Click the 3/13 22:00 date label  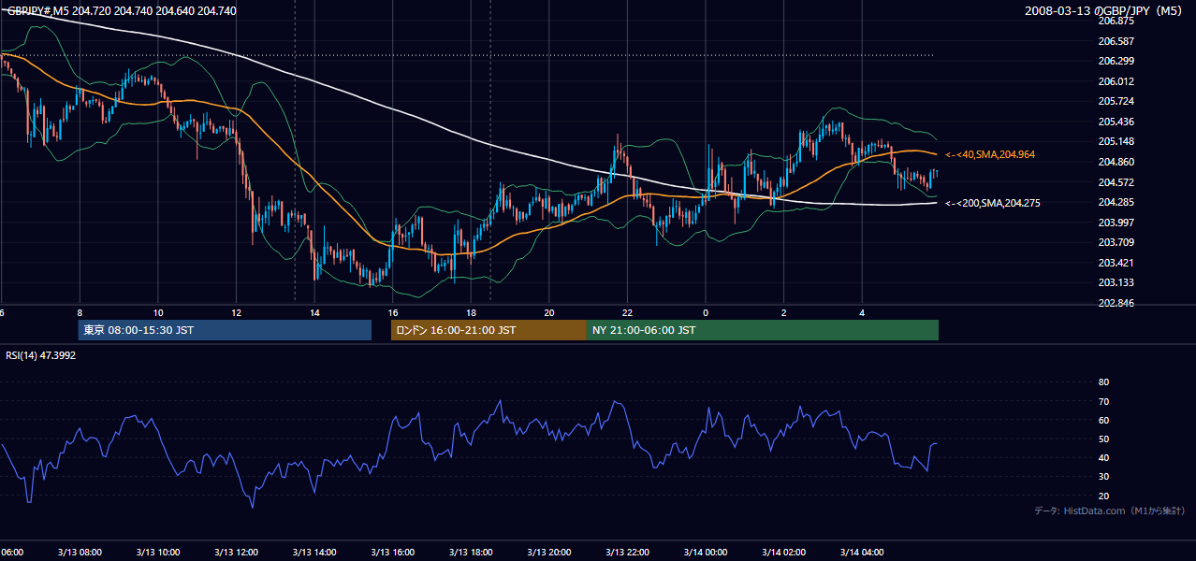(627, 553)
